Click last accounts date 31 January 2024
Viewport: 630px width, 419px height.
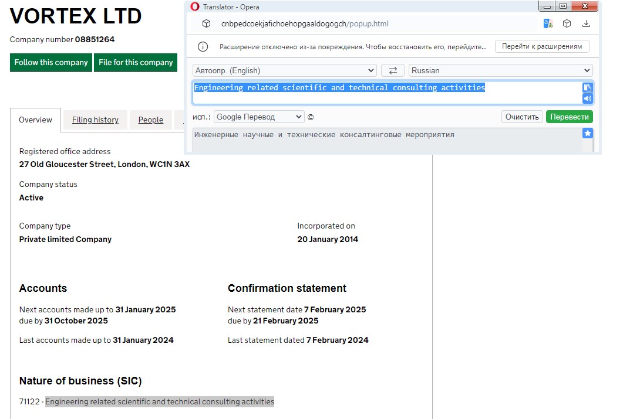click(143, 340)
